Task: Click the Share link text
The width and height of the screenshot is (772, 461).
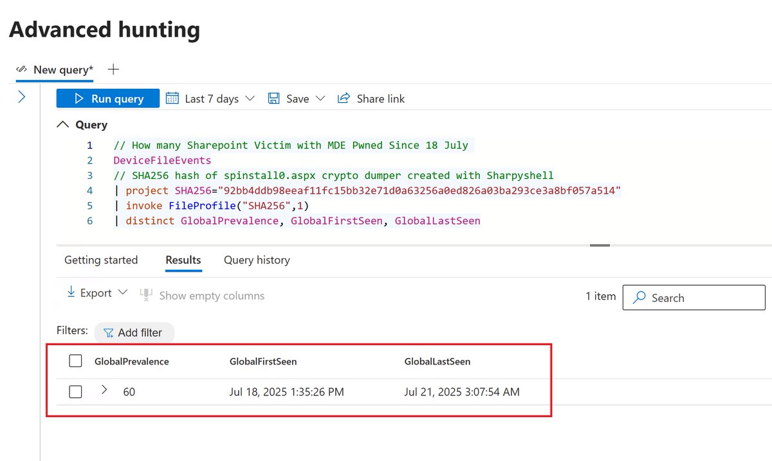Action: pos(381,99)
